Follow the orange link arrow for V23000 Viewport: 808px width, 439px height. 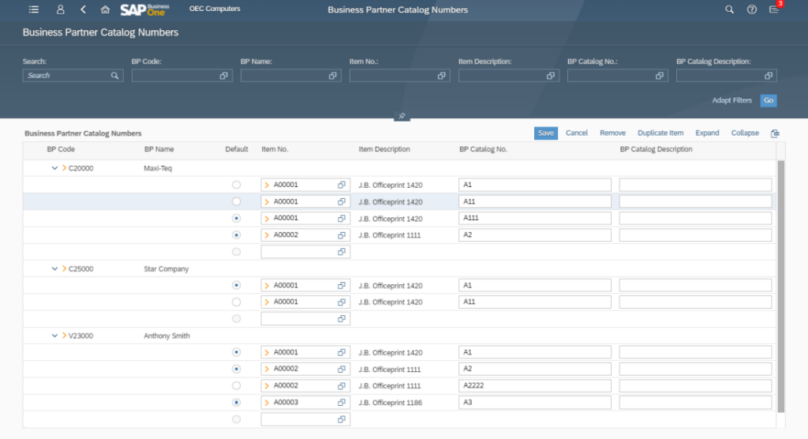pos(64,336)
